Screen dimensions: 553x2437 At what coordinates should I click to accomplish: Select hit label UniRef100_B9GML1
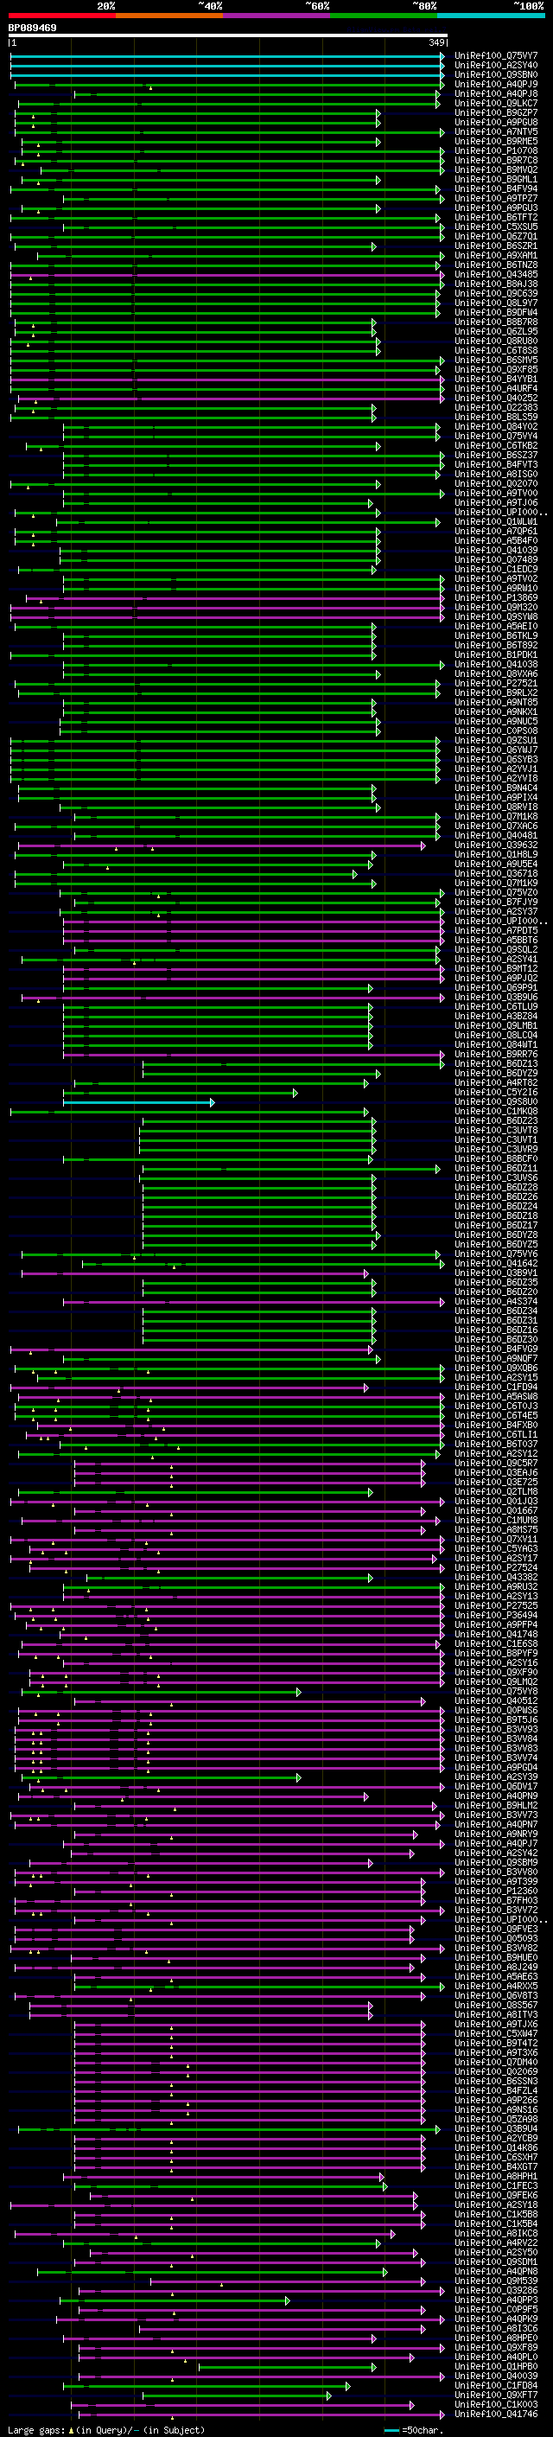click(496, 179)
